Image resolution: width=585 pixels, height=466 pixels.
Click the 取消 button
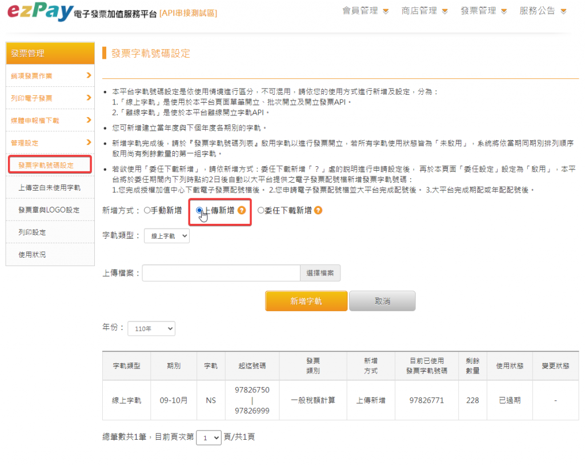click(382, 301)
